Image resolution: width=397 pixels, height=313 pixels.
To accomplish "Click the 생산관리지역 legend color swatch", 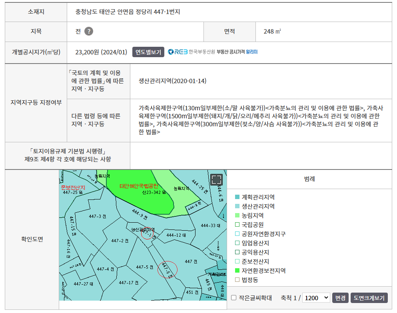I will 237,206.
